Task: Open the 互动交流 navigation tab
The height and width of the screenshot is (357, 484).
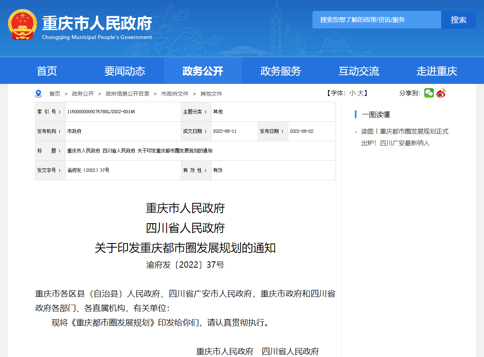Action: point(358,71)
